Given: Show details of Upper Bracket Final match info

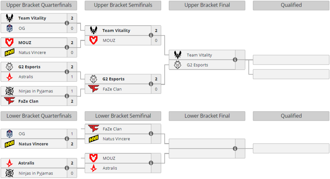Looking at the screenshot, I should coord(235,60).
